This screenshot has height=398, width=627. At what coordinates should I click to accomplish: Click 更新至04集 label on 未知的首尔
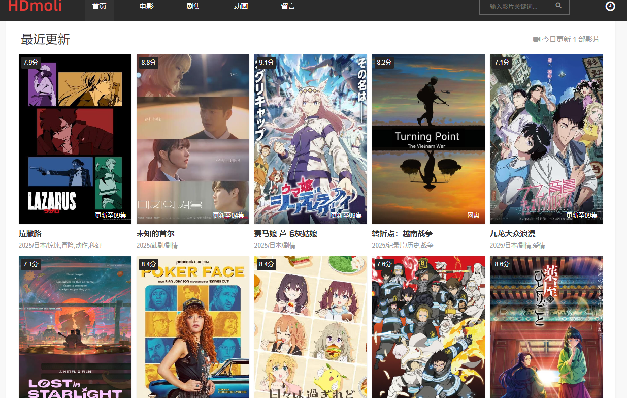228,216
